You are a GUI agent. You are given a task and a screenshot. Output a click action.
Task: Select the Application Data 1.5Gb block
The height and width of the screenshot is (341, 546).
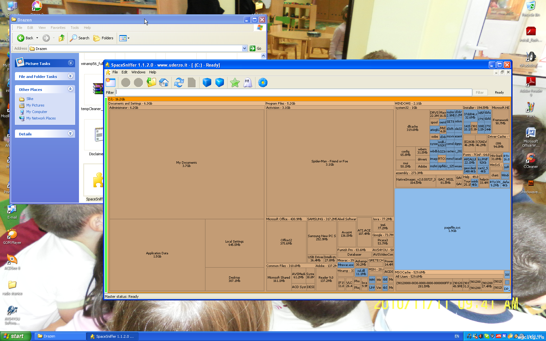157,255
